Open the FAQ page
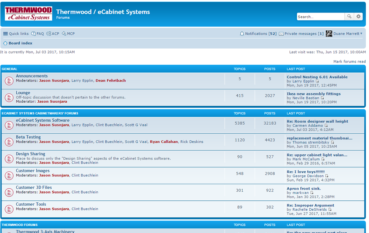 coord(38,34)
